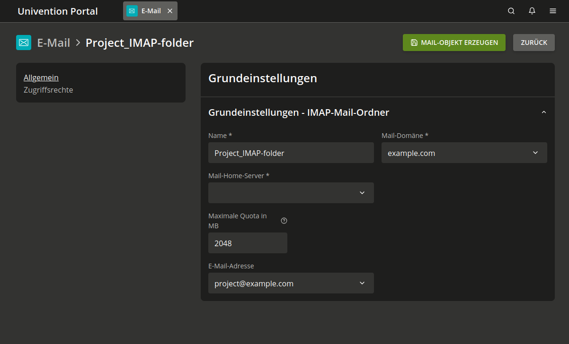Go to the Zugriffsrechte section
Image resolution: width=569 pixels, height=344 pixels.
(48, 90)
